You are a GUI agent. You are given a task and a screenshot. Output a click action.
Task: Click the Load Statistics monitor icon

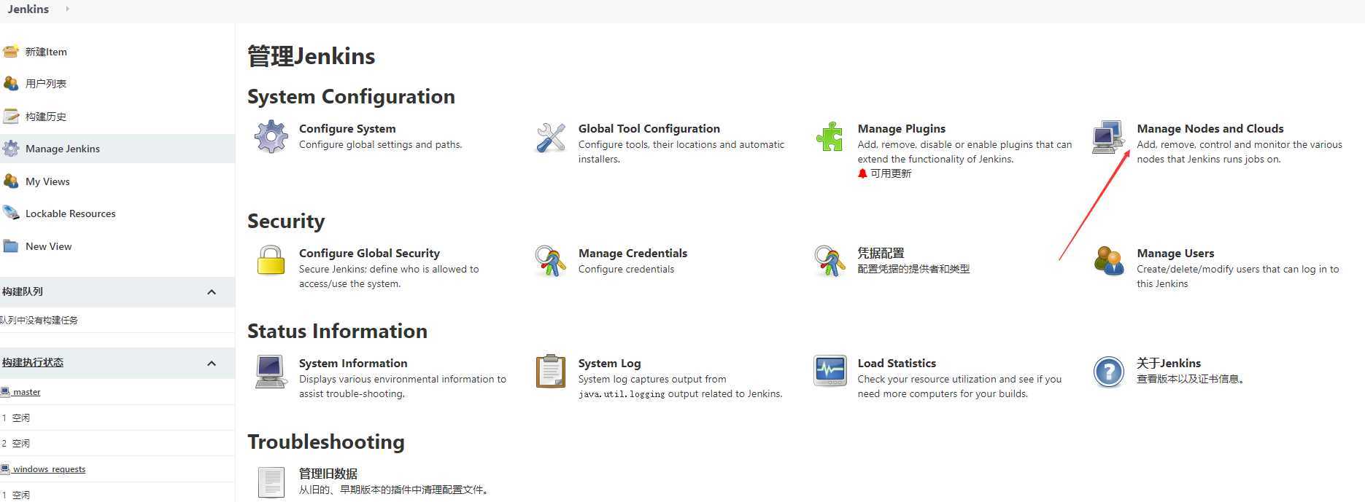point(830,371)
